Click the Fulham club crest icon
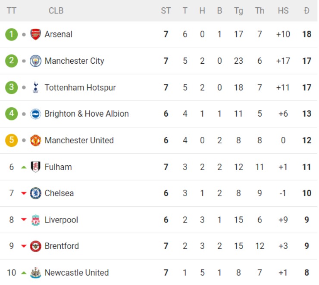The image size is (319, 285). click(35, 167)
